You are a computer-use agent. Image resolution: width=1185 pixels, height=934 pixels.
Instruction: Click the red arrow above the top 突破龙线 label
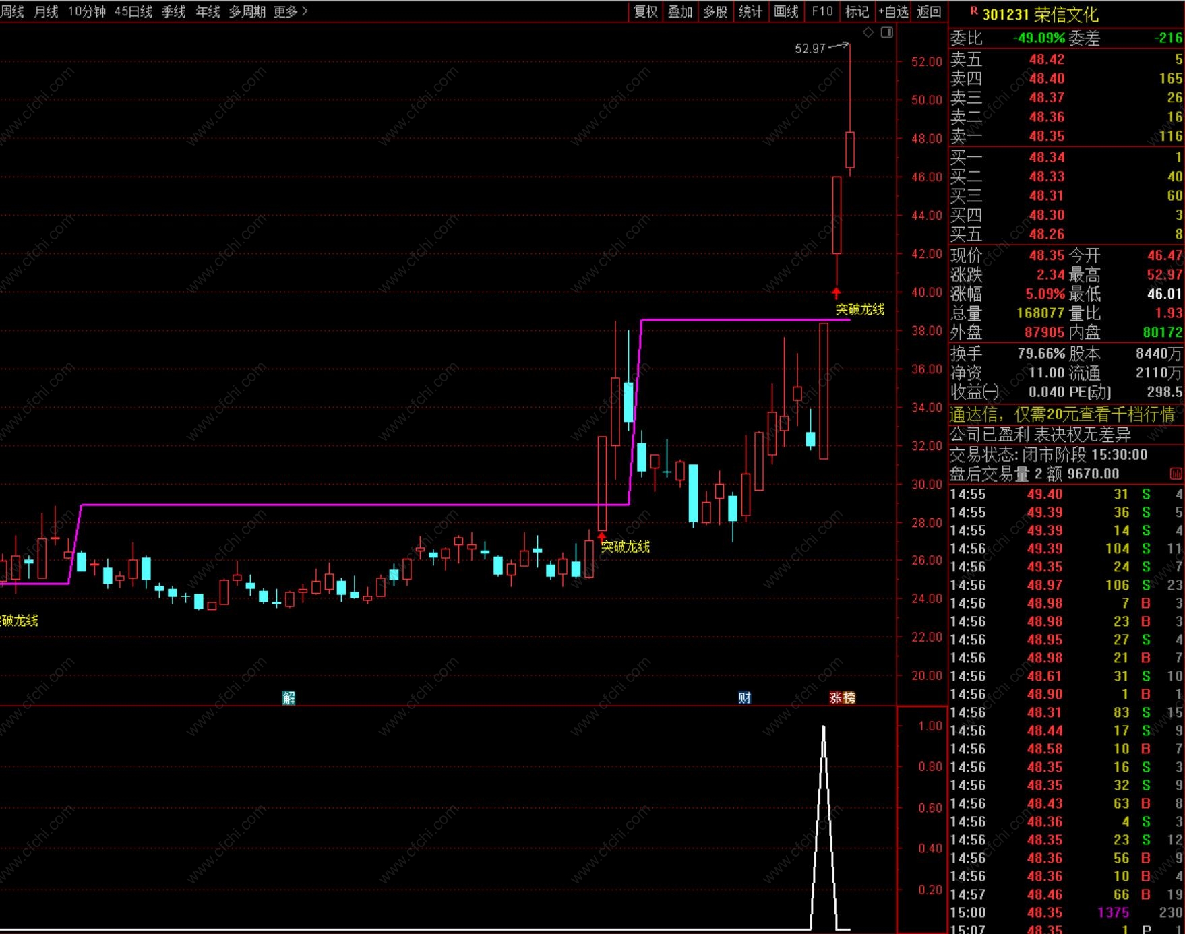(x=837, y=292)
